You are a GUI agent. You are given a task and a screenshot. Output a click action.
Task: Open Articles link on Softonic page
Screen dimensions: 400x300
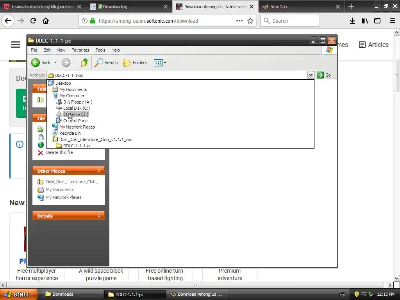373,45
